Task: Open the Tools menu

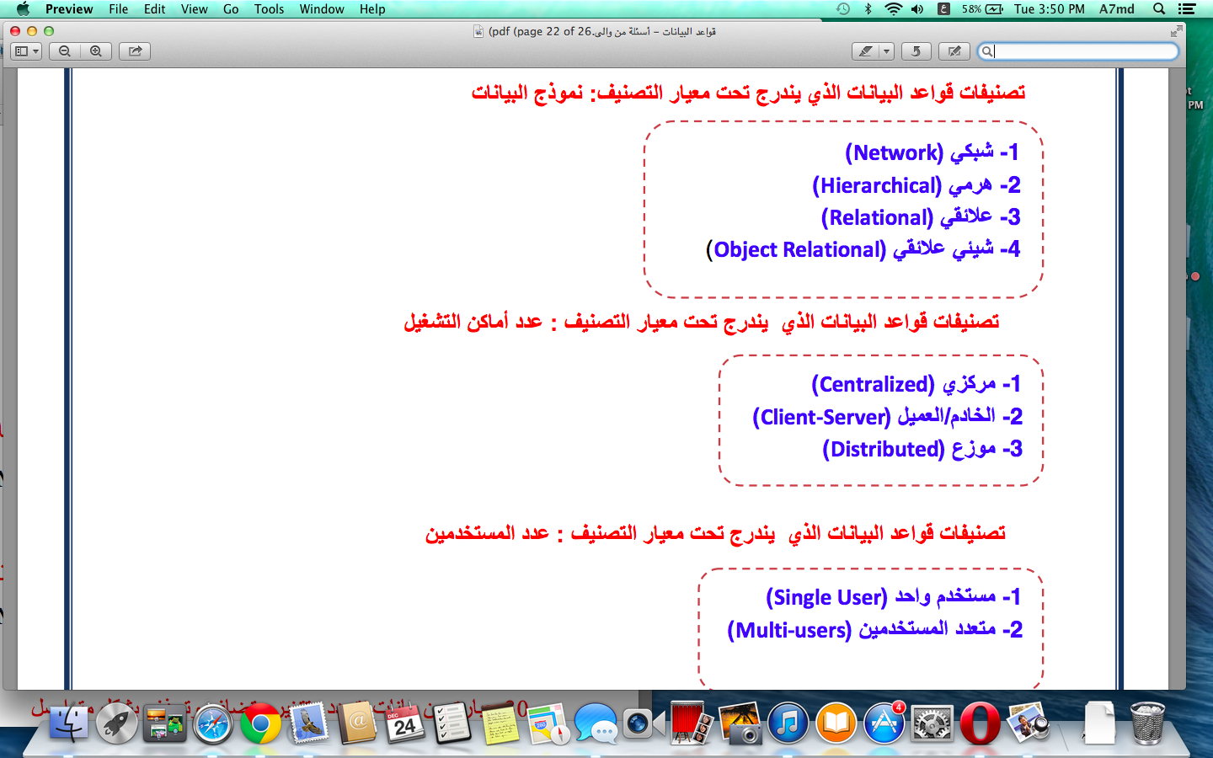Action: (269, 9)
